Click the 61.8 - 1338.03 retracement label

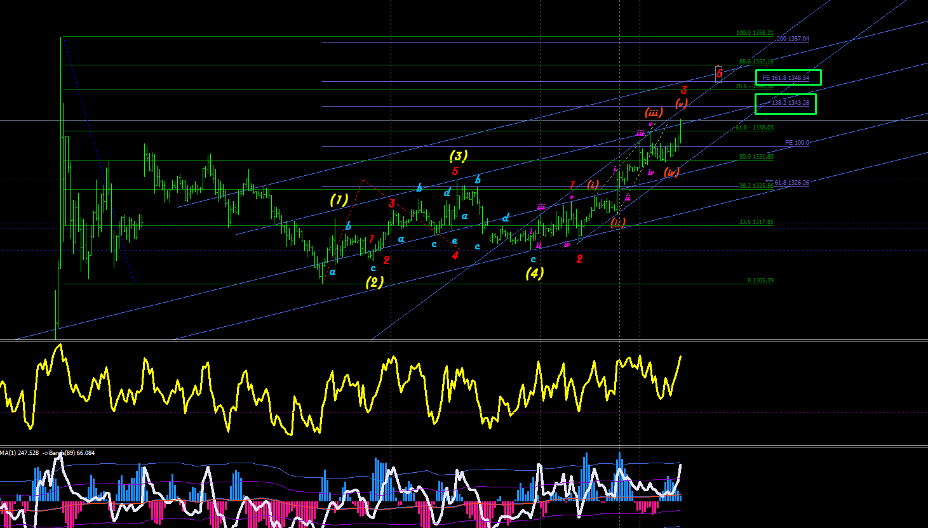click(755, 128)
